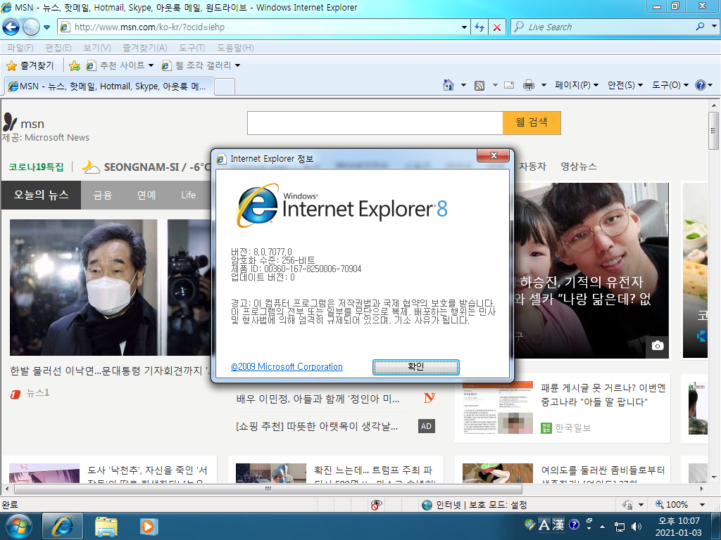Click the blue Help question icon

701,85
